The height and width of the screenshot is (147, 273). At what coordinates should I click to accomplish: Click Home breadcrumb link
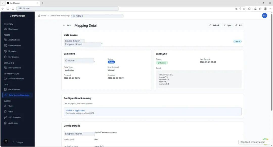tap(42, 15)
